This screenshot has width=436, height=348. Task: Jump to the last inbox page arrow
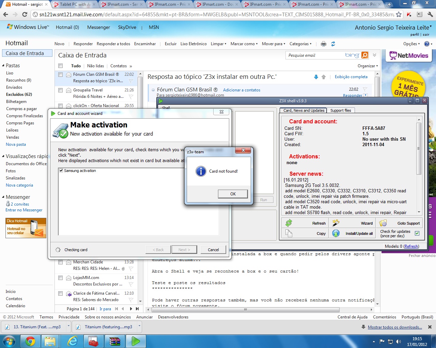point(137,309)
